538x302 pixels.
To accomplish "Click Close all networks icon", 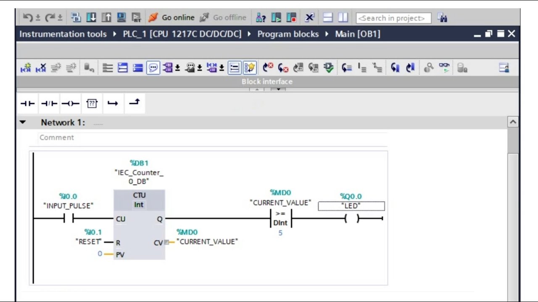I will pyautogui.click(x=138, y=68).
